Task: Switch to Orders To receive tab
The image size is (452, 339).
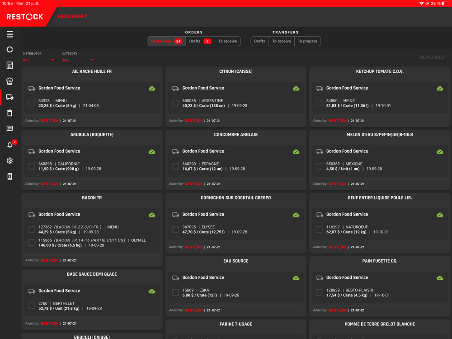Action: (227, 41)
